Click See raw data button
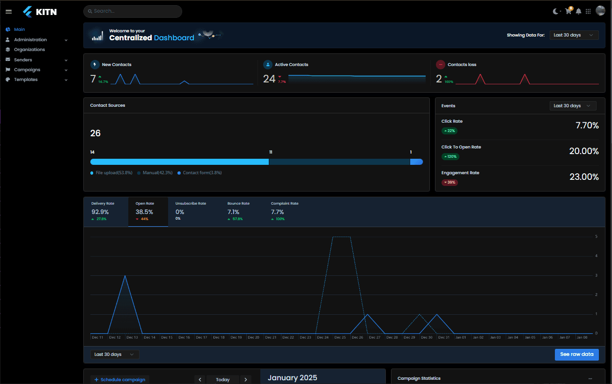 click(577, 354)
